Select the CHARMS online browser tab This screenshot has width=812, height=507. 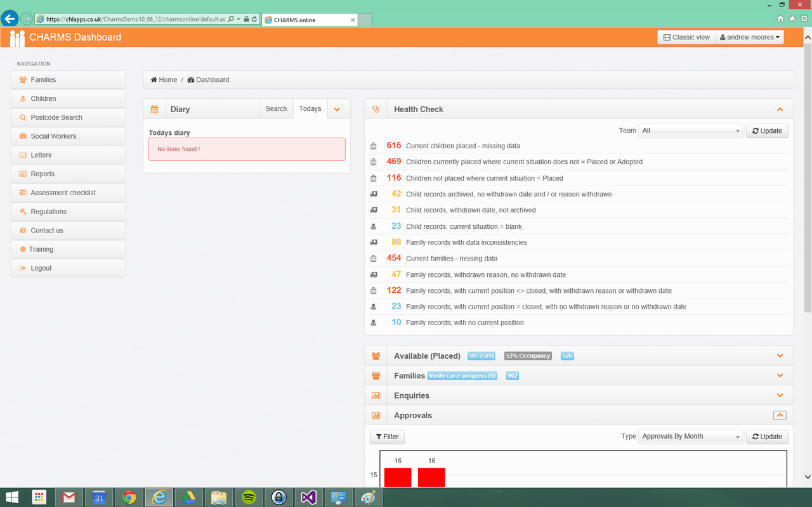(x=310, y=20)
